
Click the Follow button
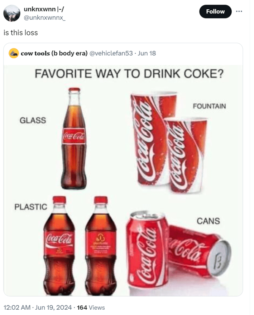[x=215, y=11]
